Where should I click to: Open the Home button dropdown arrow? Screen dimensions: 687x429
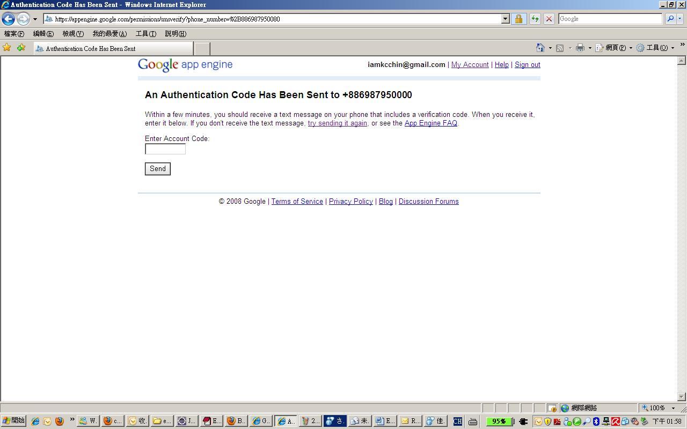coord(550,48)
